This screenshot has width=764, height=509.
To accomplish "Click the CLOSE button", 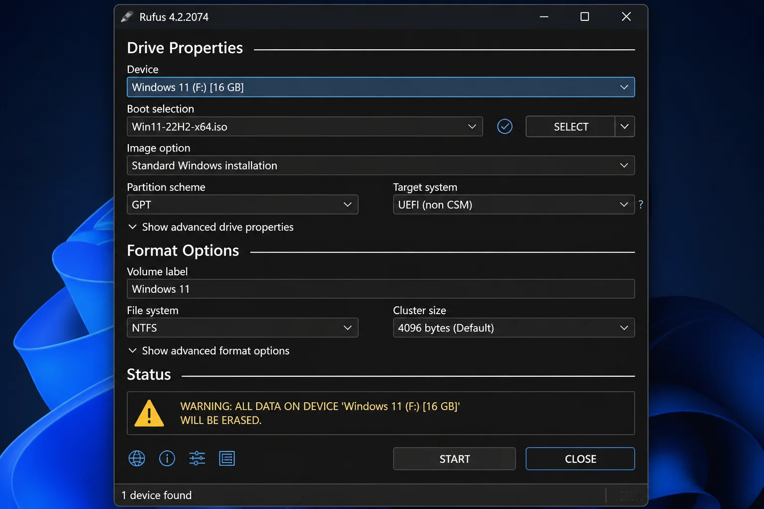I will pos(580,459).
